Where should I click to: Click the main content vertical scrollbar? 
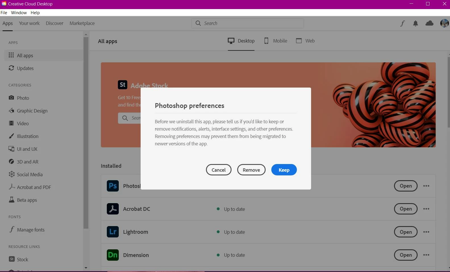[449, 92]
